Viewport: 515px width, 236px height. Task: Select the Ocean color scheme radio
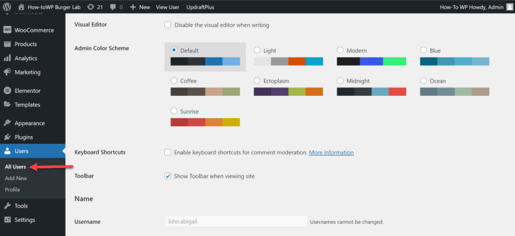pos(424,80)
